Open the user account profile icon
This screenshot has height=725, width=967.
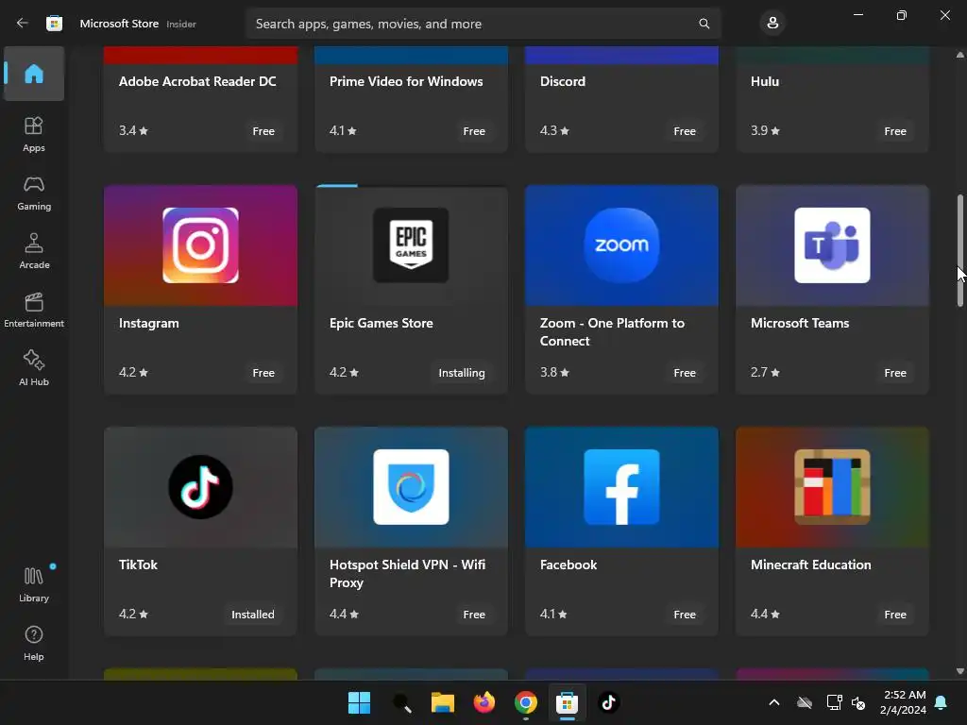pyautogui.click(x=772, y=24)
